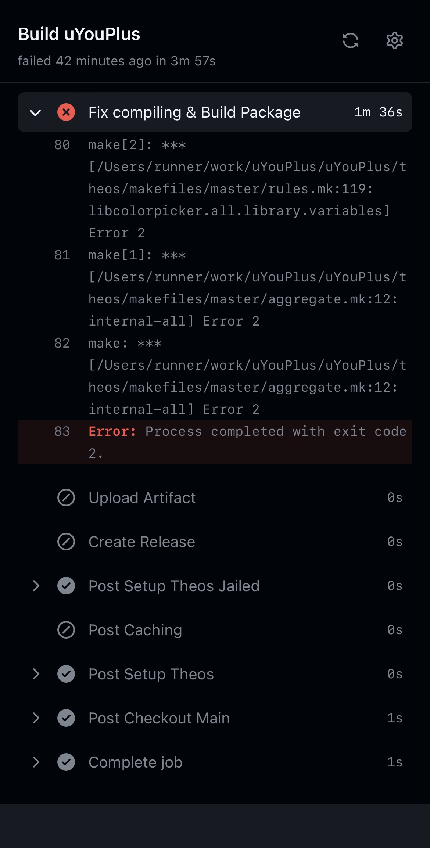Click the success checkmark on Post Setup Theos Jailed
The width and height of the screenshot is (430, 848).
coord(66,586)
